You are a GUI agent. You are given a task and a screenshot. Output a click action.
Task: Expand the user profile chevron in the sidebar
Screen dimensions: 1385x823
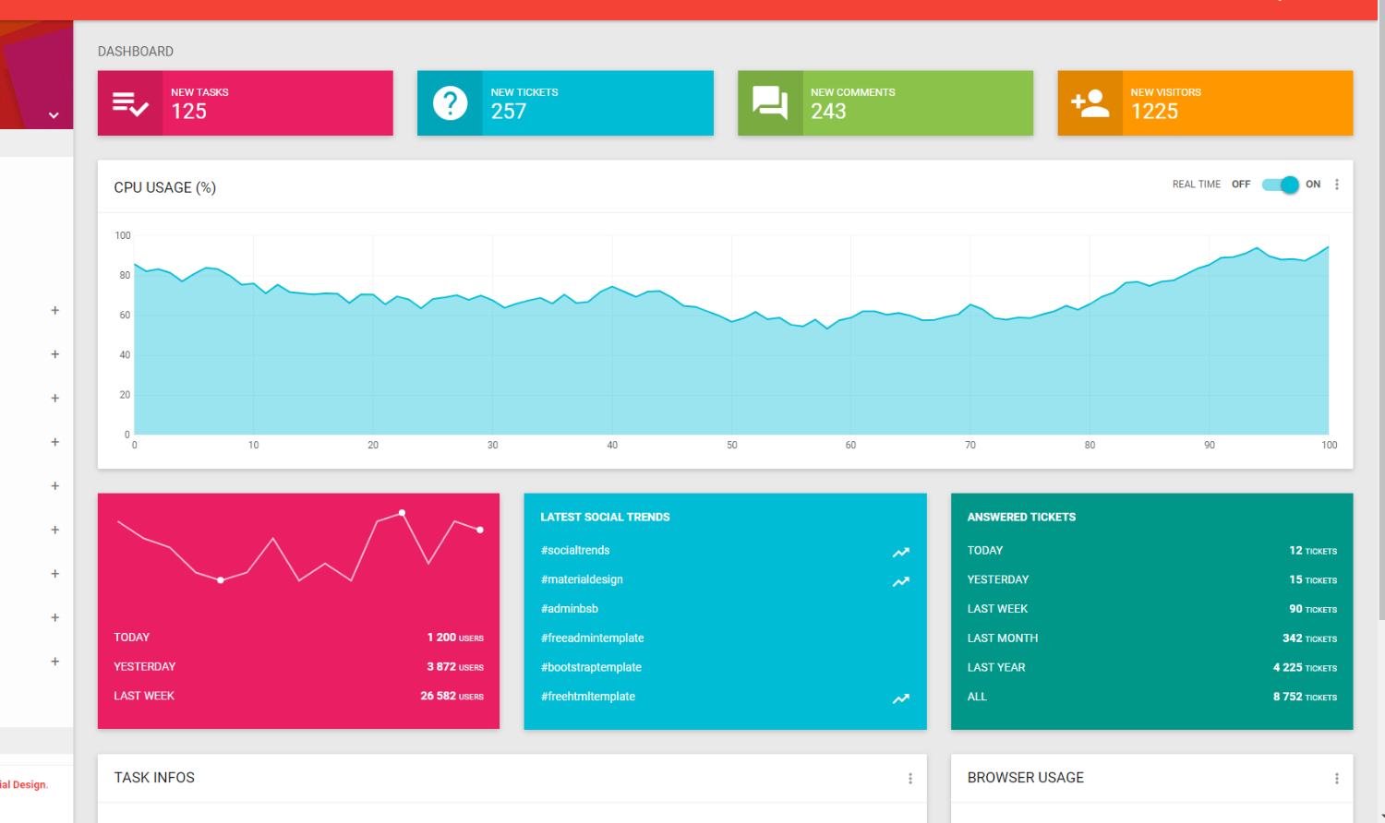point(54,115)
